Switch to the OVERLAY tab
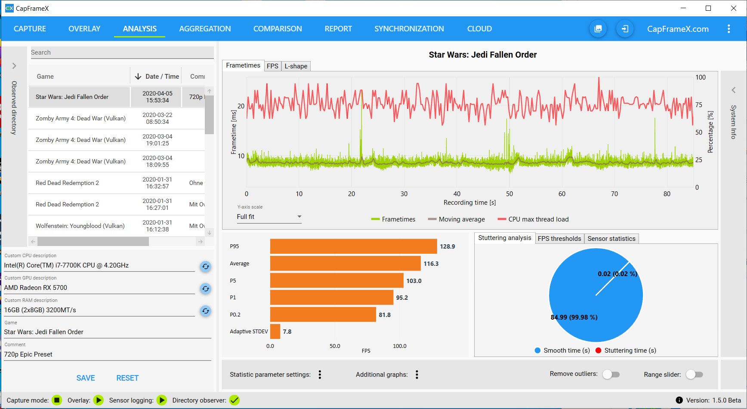This screenshot has height=409, width=747. point(84,29)
